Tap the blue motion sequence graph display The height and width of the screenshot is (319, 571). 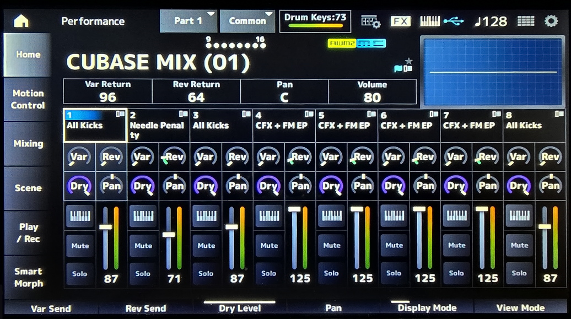click(x=492, y=72)
